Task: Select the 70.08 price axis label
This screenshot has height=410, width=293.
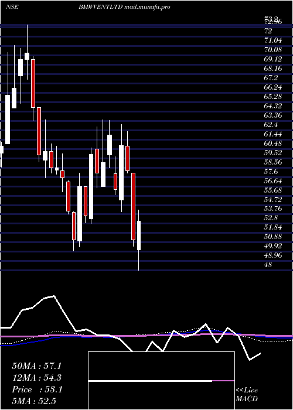Action: (273, 50)
